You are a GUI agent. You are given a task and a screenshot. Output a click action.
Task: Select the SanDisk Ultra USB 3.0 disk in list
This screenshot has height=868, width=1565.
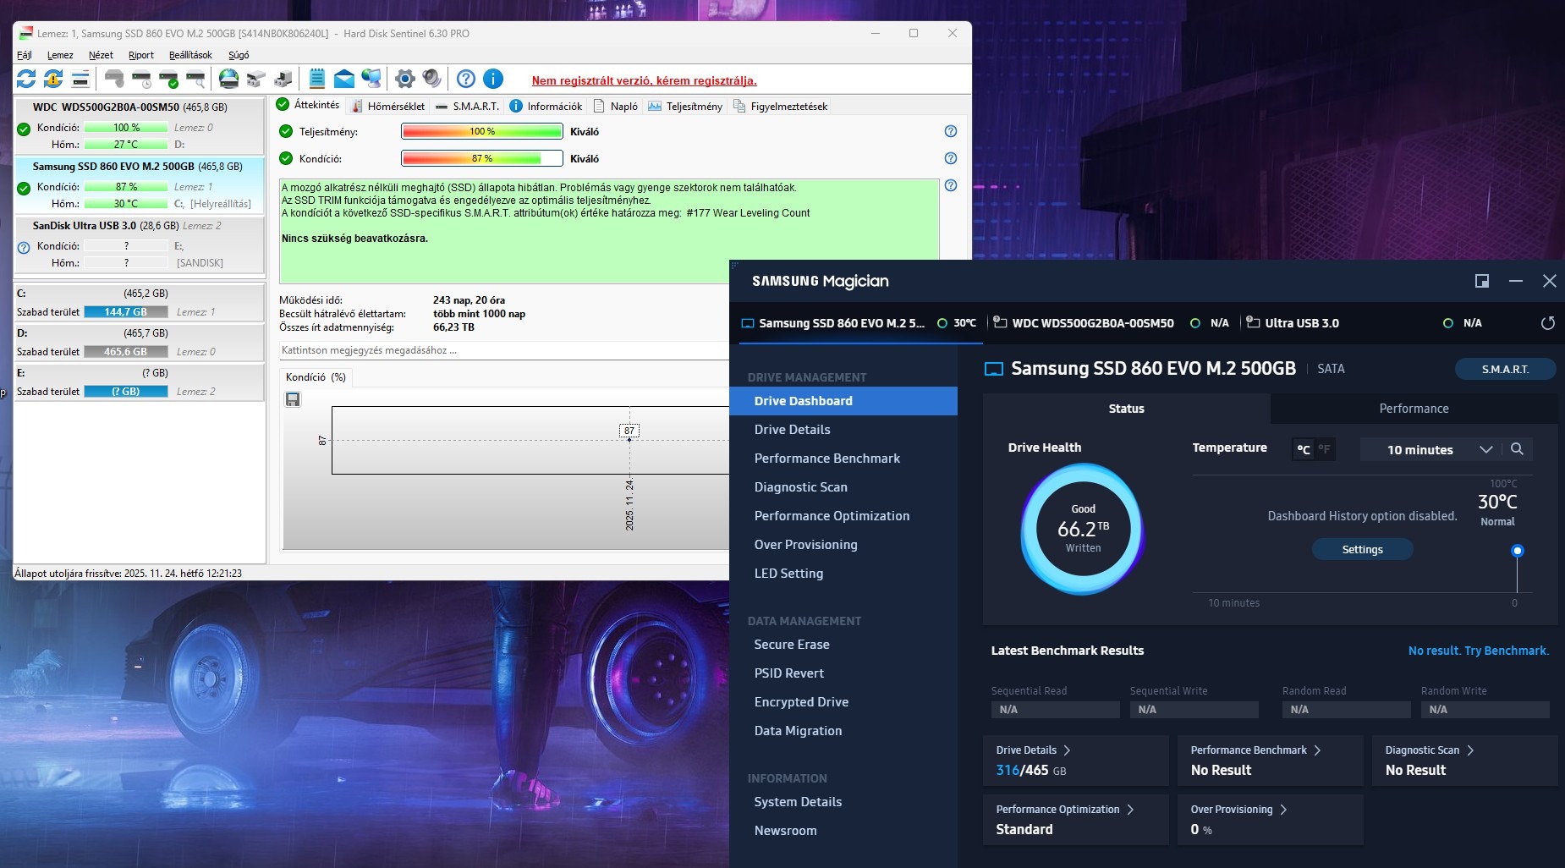click(x=140, y=245)
